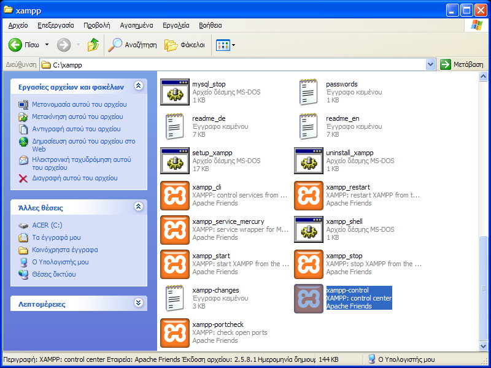Click the 144 KB status bar size

pyautogui.click(x=328, y=359)
